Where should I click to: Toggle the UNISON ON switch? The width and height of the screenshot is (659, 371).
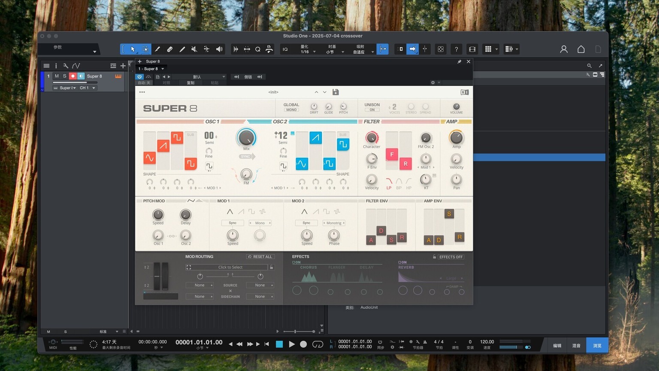(x=372, y=110)
